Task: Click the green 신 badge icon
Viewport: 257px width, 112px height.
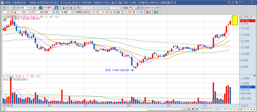Action: [41, 8]
